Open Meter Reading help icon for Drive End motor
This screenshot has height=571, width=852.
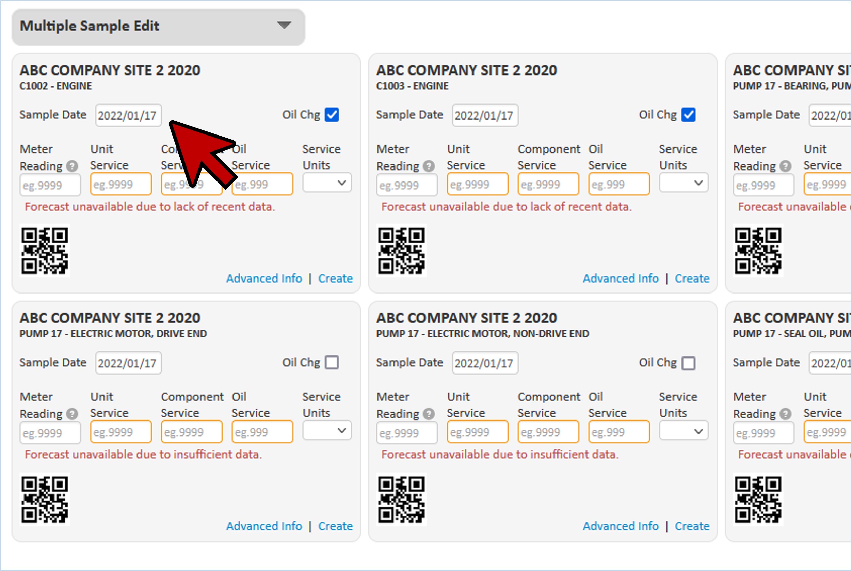pos(72,414)
